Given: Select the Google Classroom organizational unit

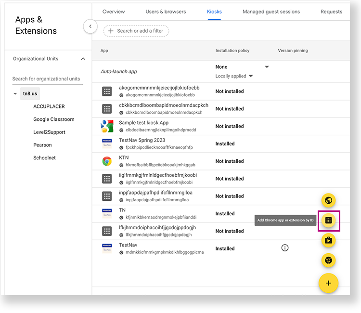Looking at the screenshot, I should (54, 119).
